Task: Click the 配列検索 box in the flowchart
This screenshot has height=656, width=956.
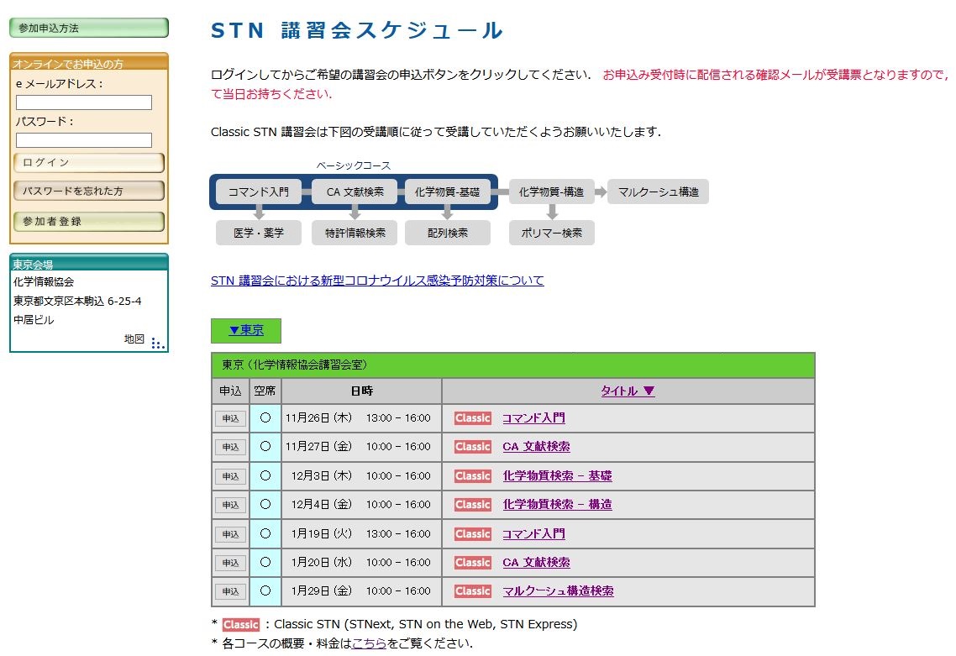Action: coord(448,233)
